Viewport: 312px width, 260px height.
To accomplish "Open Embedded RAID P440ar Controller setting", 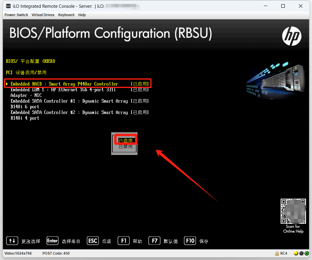I will coord(64,84).
